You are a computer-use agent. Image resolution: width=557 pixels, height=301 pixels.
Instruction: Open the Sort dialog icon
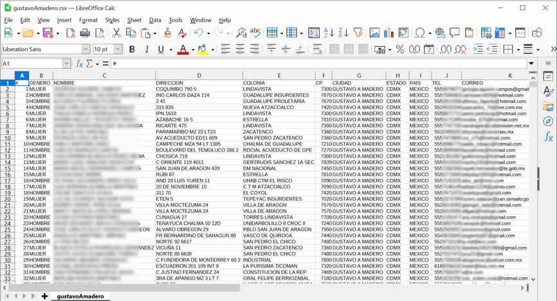point(314,33)
